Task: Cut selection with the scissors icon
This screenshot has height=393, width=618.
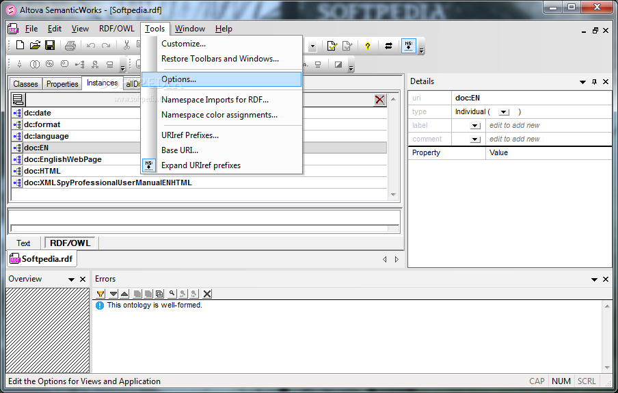Action: click(126, 46)
